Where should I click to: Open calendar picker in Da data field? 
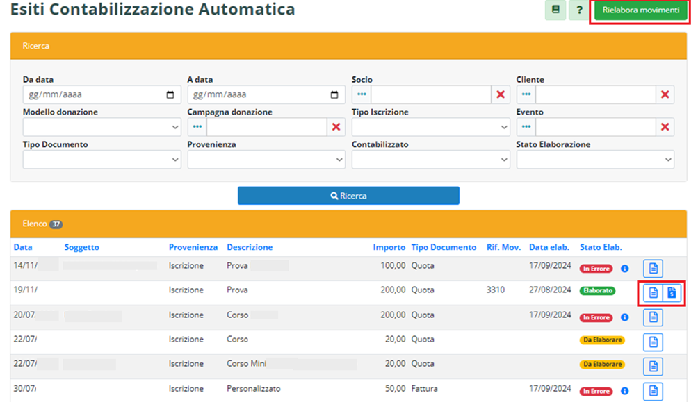(x=170, y=95)
